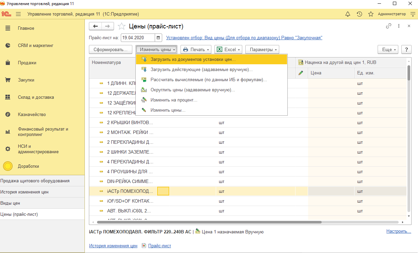Select row 2 ШИНКИ ЗАЗЕМЛЕ
Screen dimensions: 418x253
(248, 152)
